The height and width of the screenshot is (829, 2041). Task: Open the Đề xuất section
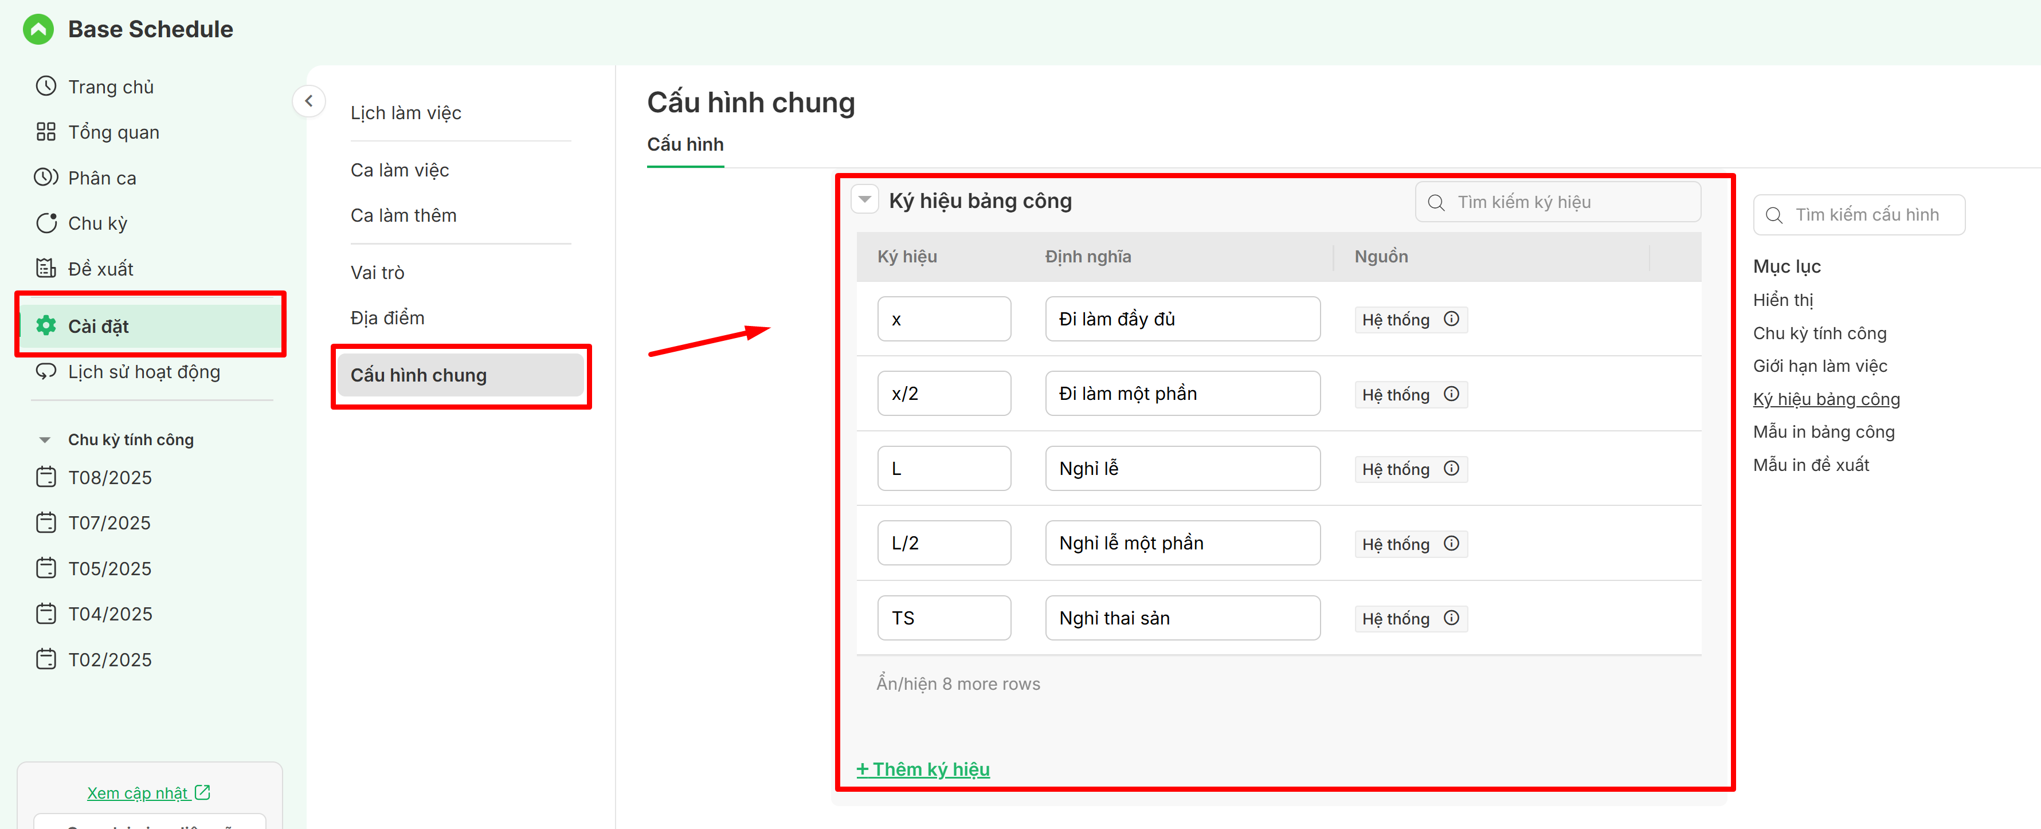tap(100, 269)
